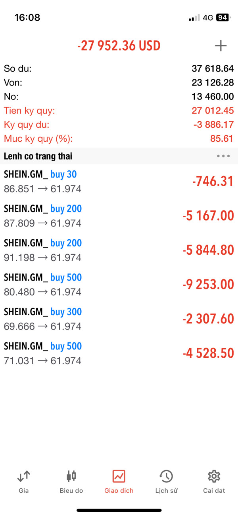This screenshot has width=238, height=517.
Task: Expand the SHEIN.GM_ buy 30 position
Action: click(x=119, y=181)
